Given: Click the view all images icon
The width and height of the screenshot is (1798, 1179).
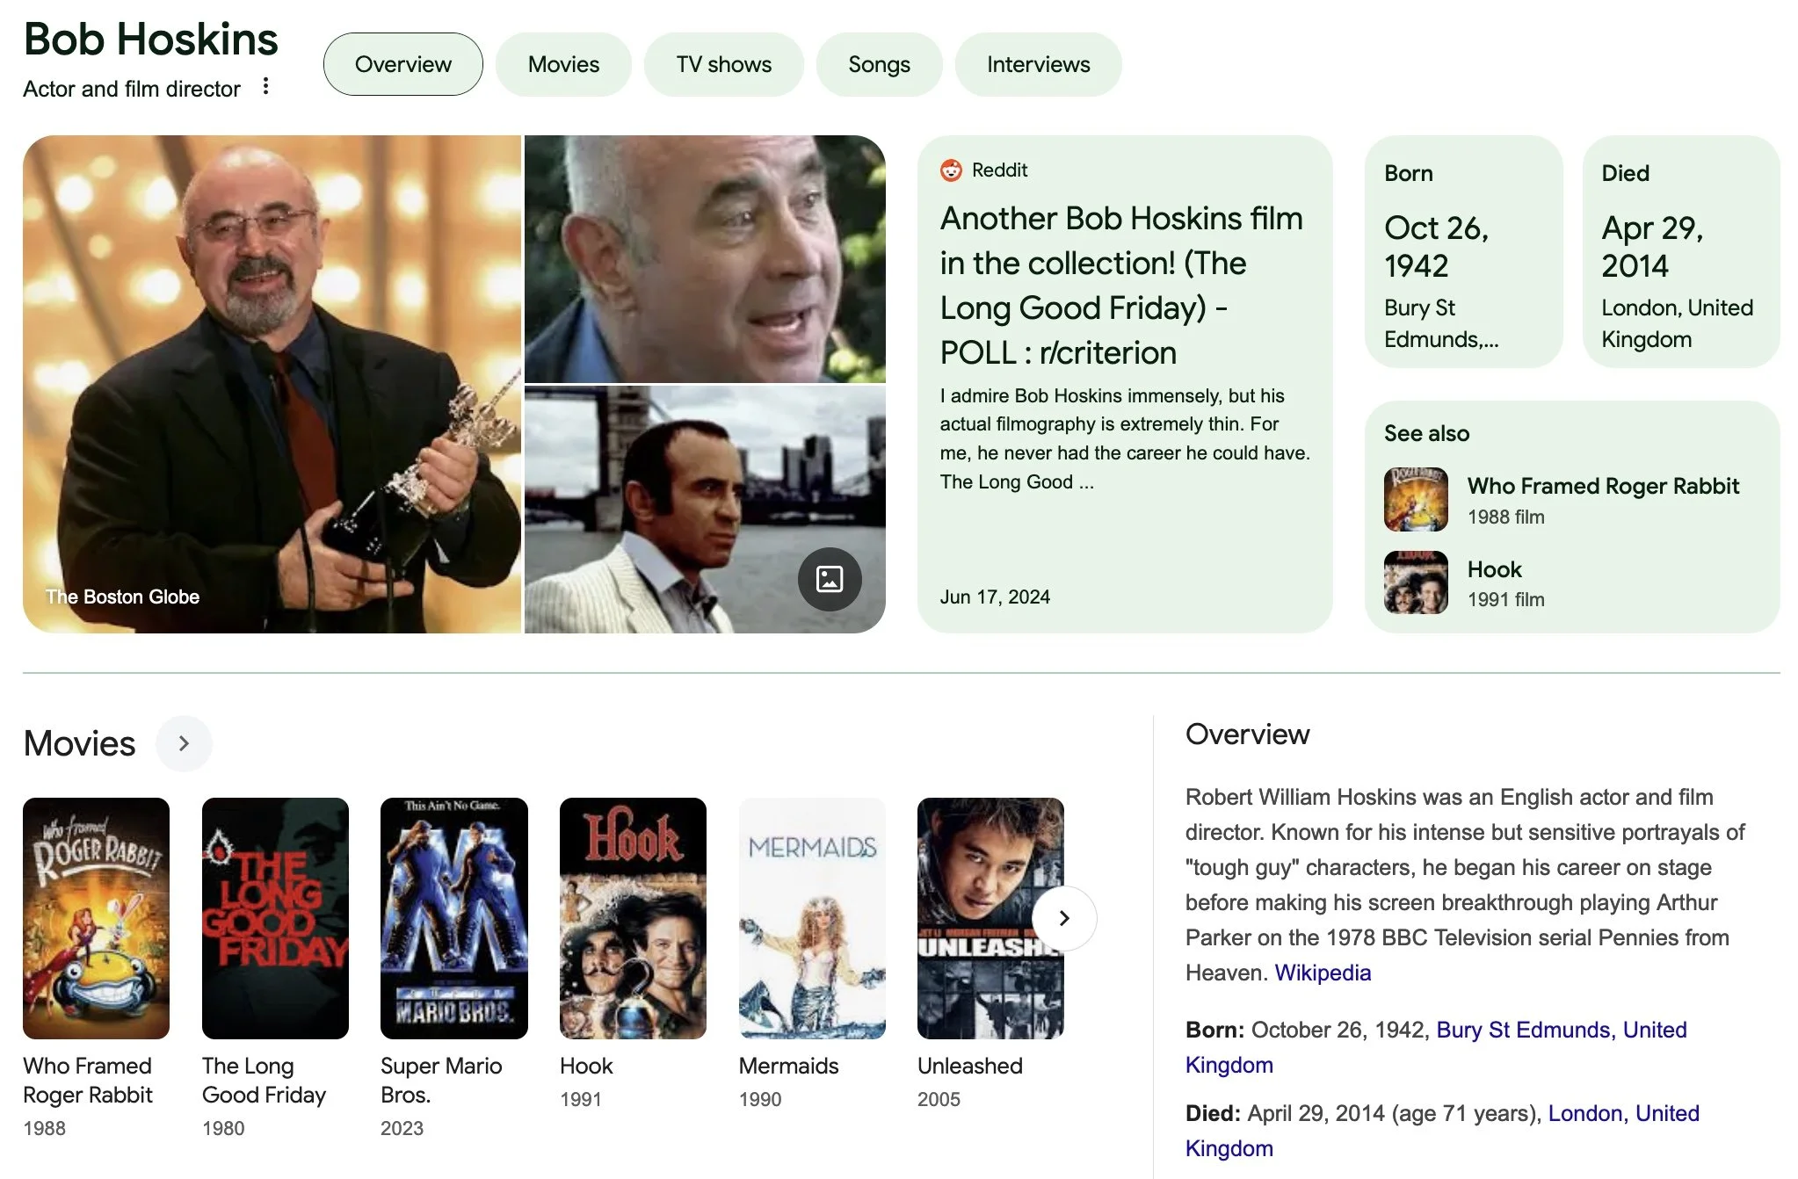Looking at the screenshot, I should (x=829, y=579).
